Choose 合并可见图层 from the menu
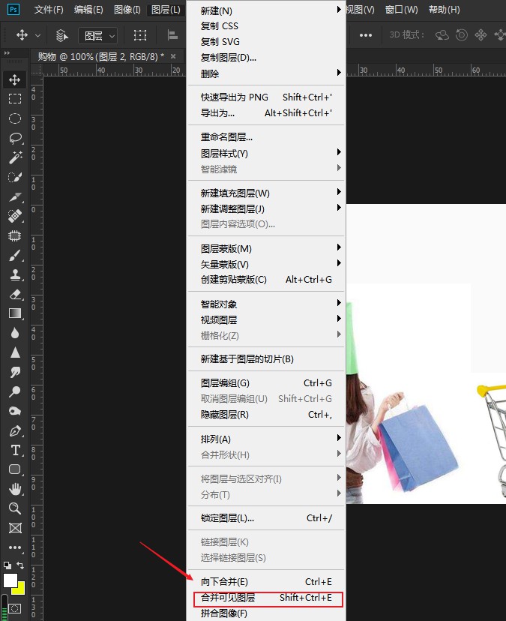The width and height of the screenshot is (506, 621). click(x=266, y=597)
